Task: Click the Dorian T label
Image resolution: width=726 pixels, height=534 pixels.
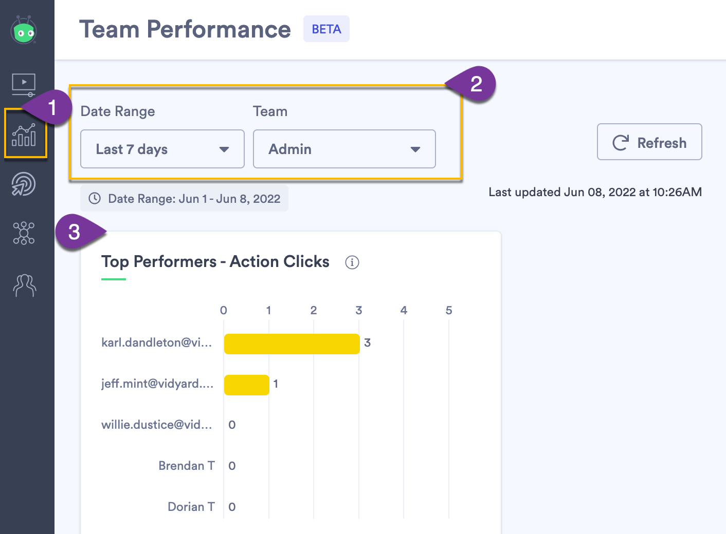Action: [x=191, y=507]
